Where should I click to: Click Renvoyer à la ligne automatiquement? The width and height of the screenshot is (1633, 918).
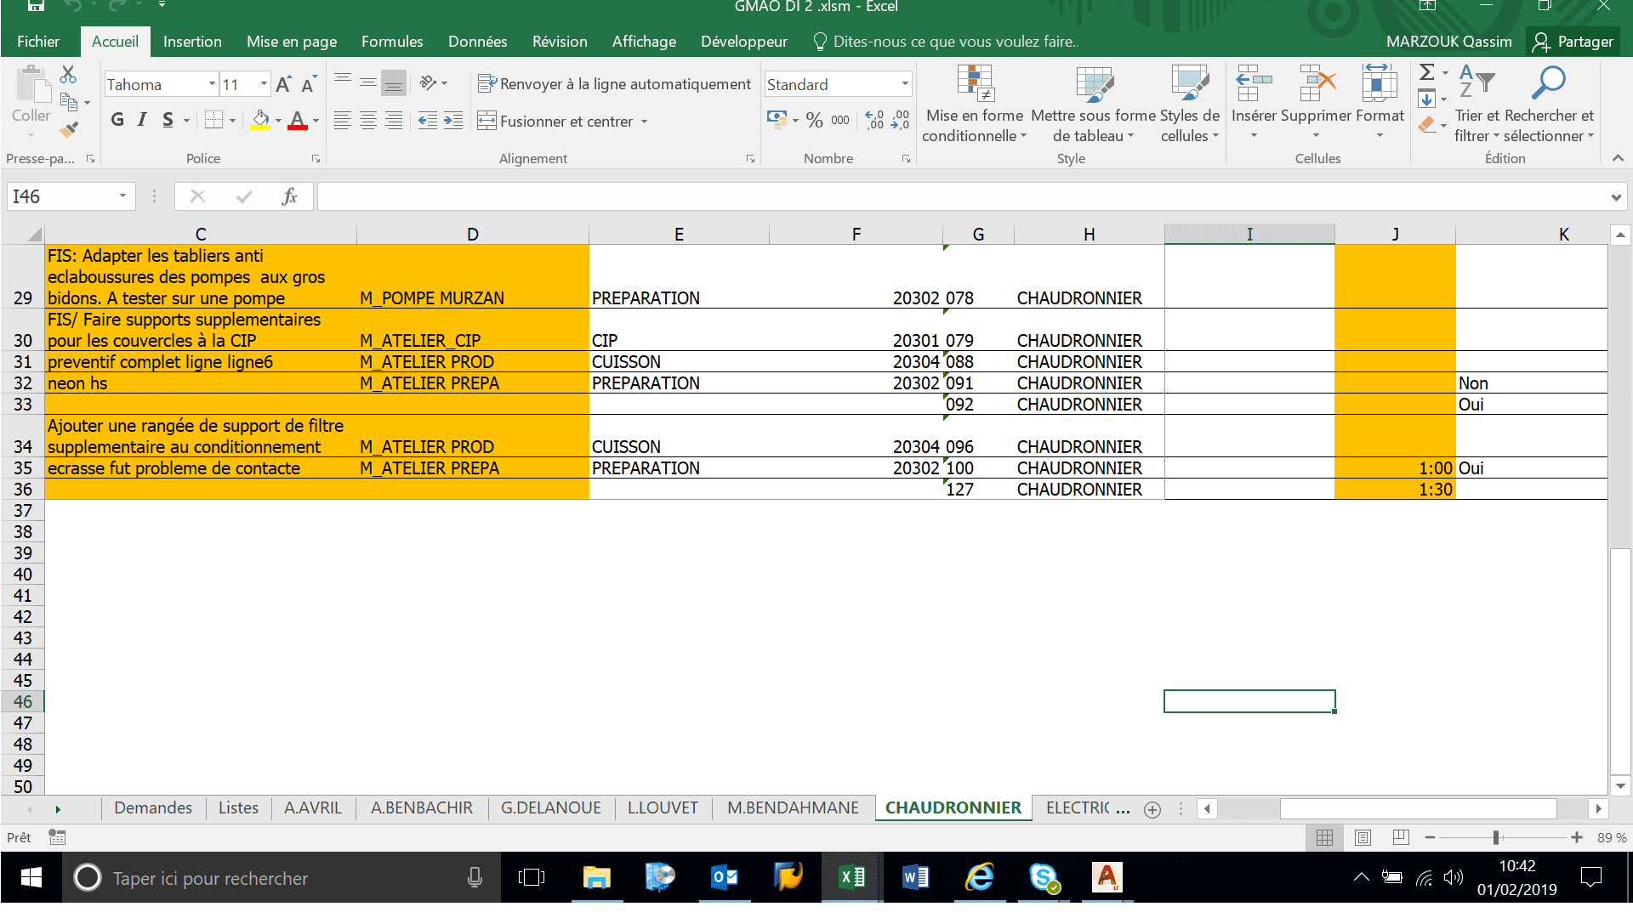(x=615, y=84)
